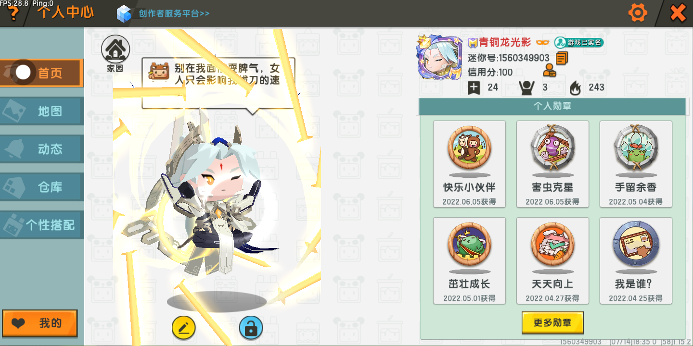
Task: Go to the 家园 home icon
Action: pyautogui.click(x=115, y=53)
